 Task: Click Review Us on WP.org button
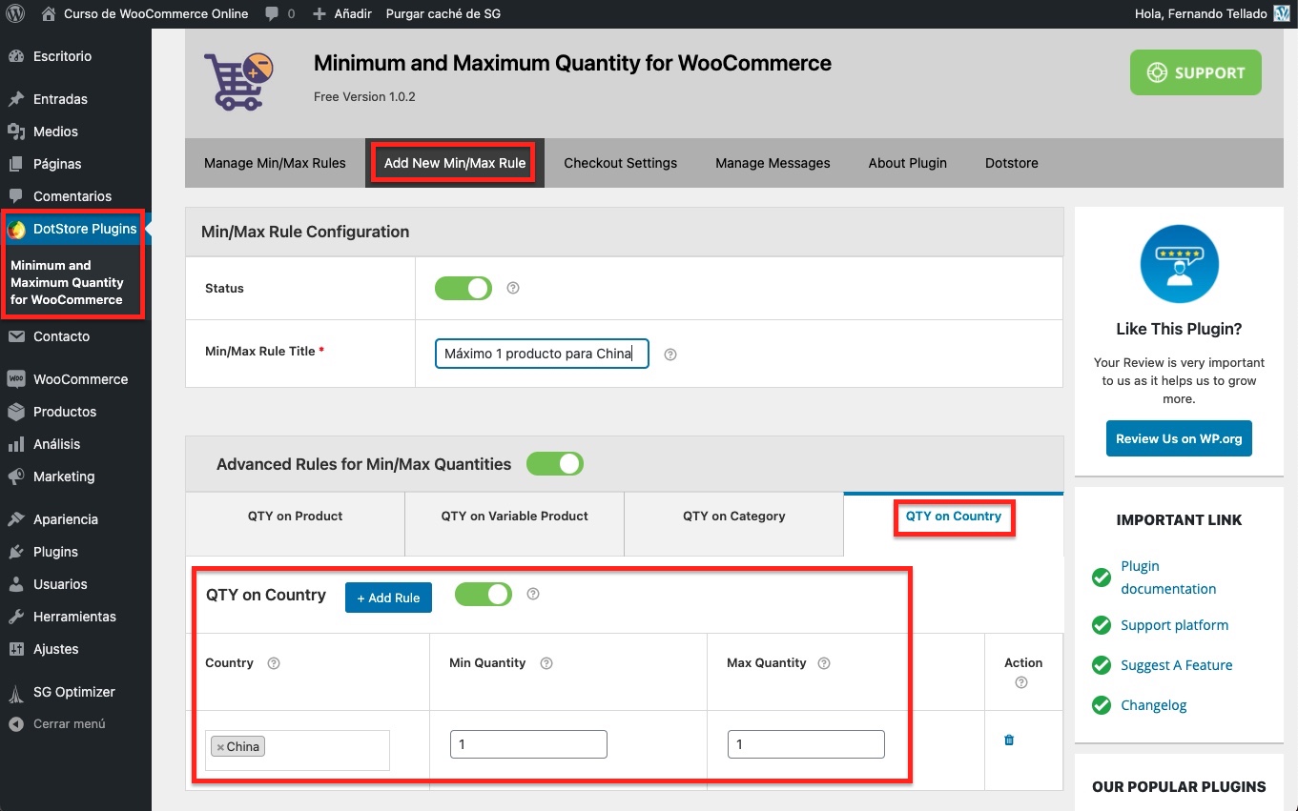click(x=1179, y=438)
